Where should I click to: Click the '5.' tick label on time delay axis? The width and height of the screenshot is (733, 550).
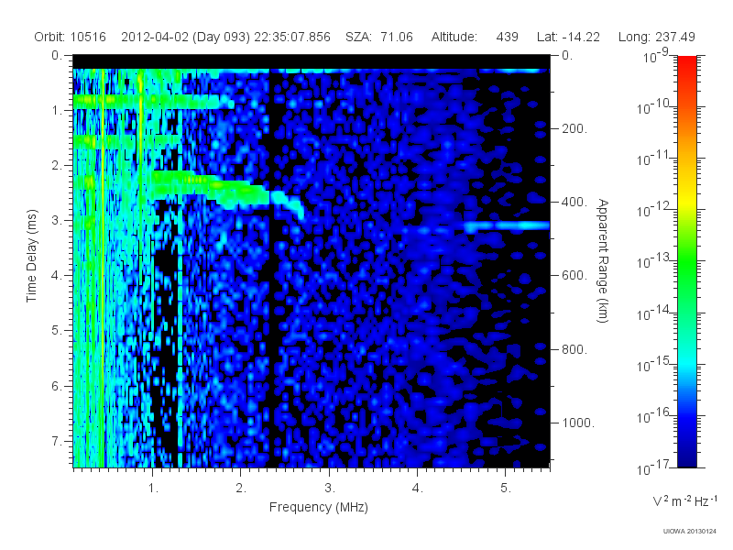tap(57, 330)
